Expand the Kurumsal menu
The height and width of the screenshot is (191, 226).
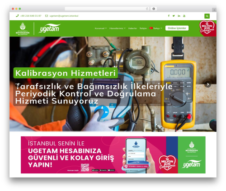pyautogui.click(x=101, y=28)
